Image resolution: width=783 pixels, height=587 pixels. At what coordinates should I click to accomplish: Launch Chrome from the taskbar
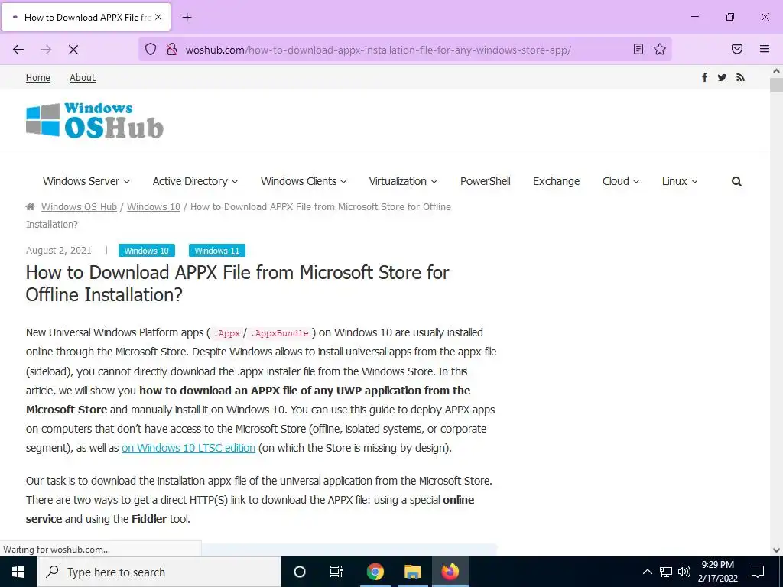pyautogui.click(x=375, y=572)
